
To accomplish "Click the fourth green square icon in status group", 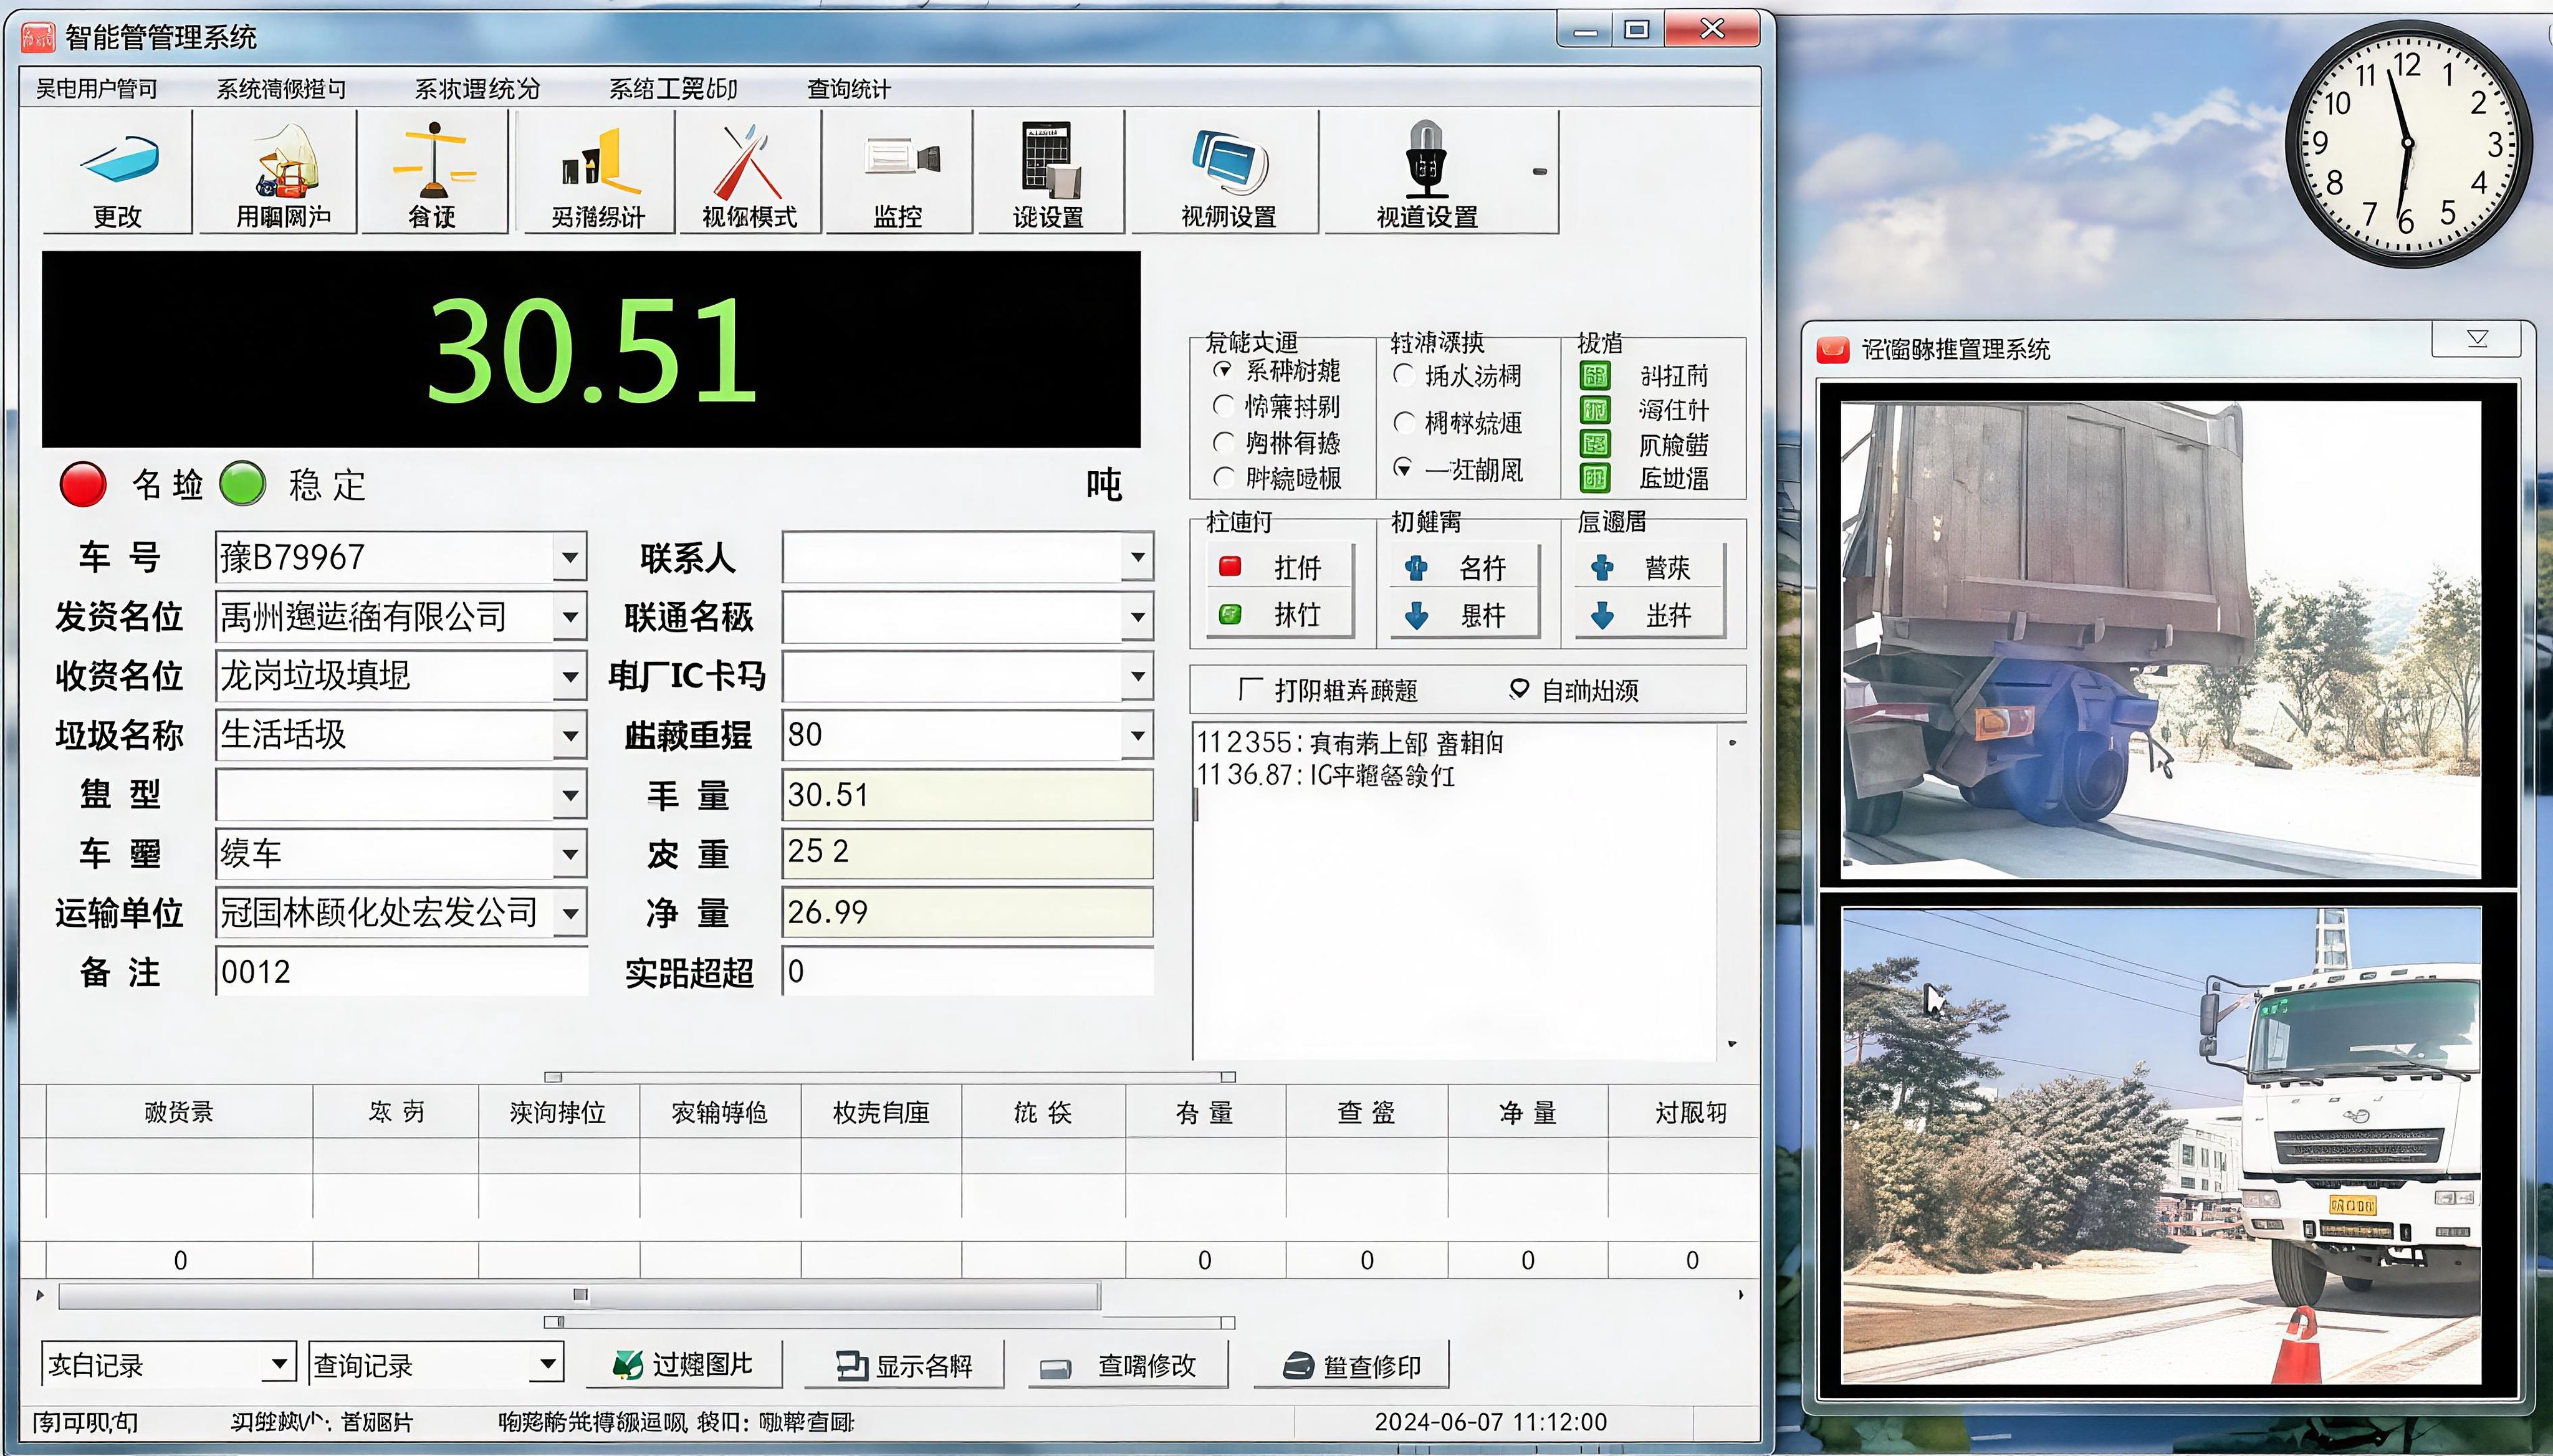I will click(x=1595, y=478).
